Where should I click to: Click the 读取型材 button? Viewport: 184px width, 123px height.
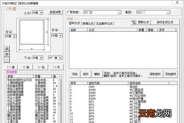(155, 74)
